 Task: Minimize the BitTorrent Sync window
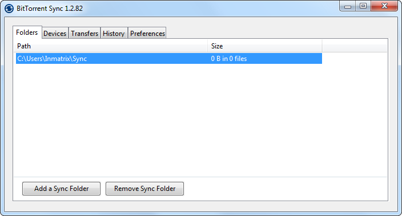coord(348,6)
